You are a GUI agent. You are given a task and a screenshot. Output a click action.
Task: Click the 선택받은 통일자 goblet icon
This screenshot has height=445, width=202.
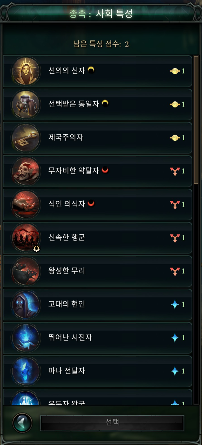point(26,104)
